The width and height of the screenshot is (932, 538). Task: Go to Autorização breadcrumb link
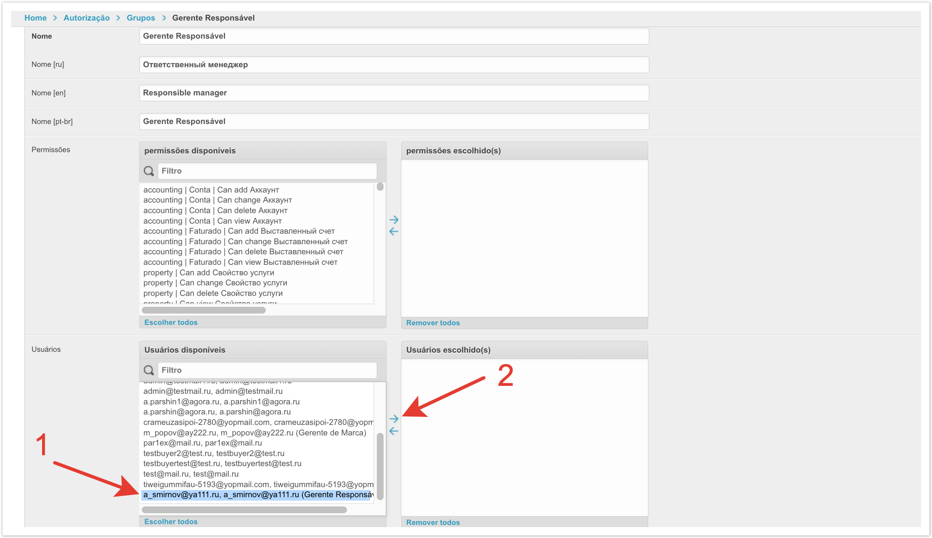click(86, 18)
